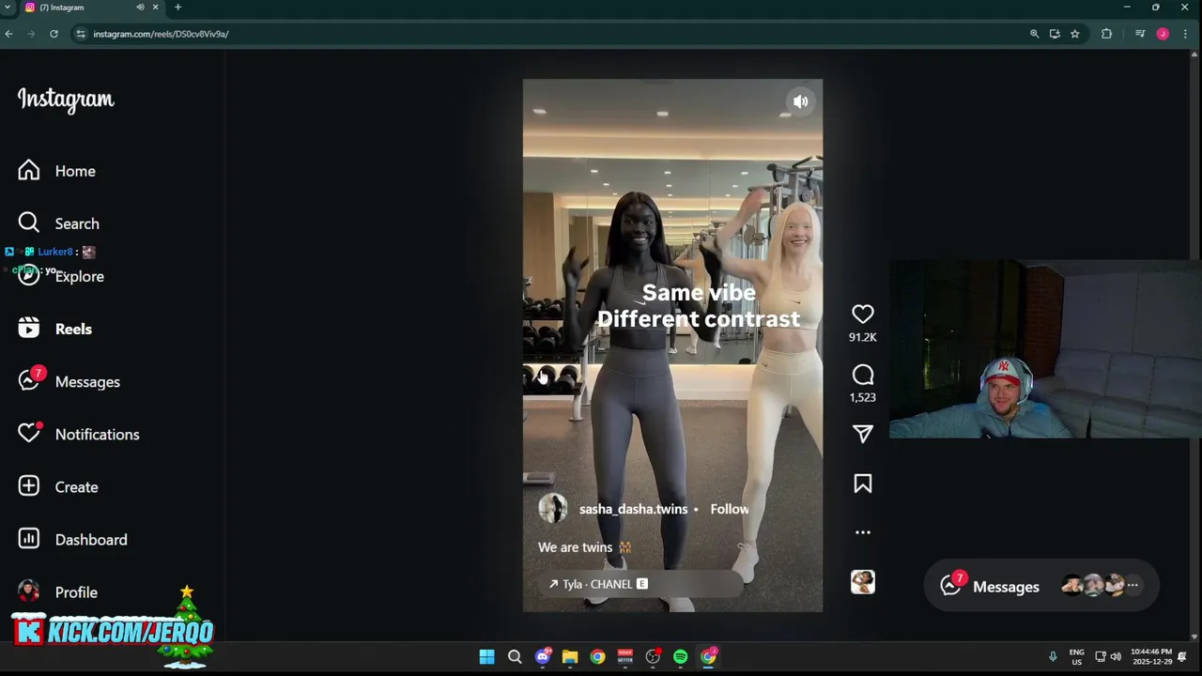Reload the Instagram page
1202x676 pixels.
tap(54, 34)
